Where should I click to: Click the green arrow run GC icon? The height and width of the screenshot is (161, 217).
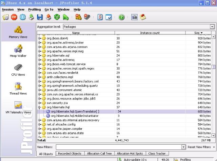tap(32, 17)
